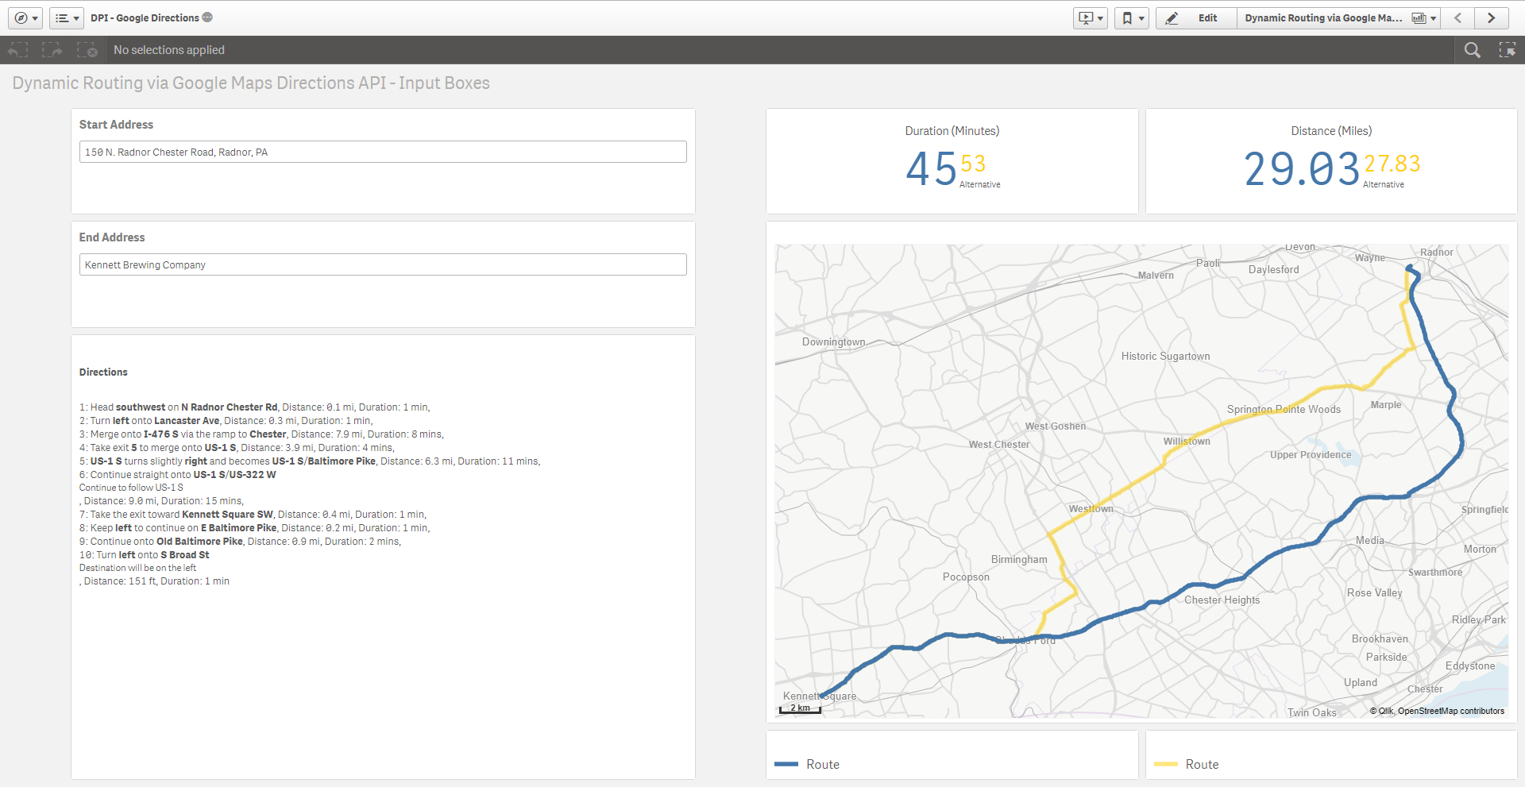Click the Duration (Minutes) KPI title
The image size is (1525, 787).
952,131
